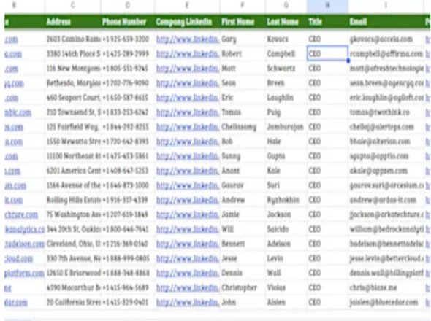Select phone number +1 925-659-3200
The width and height of the screenshot is (431, 321).
126,39
